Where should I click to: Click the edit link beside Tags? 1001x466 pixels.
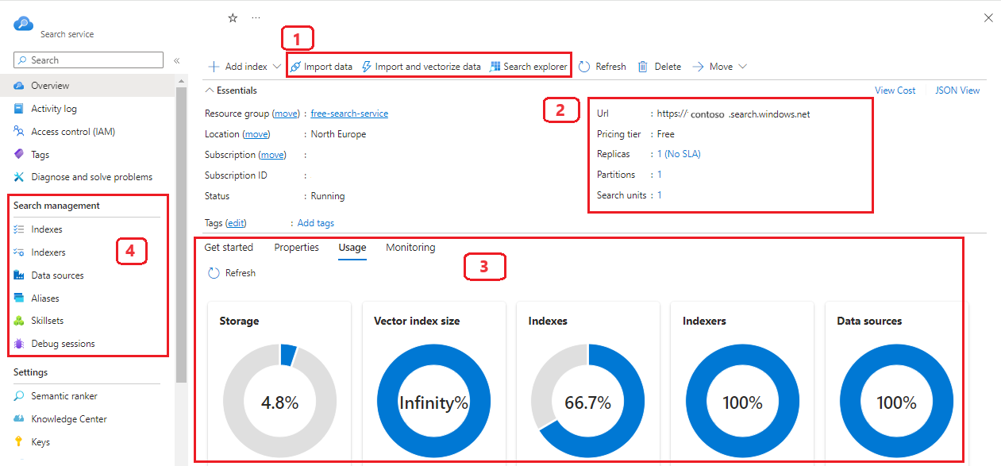(x=236, y=223)
